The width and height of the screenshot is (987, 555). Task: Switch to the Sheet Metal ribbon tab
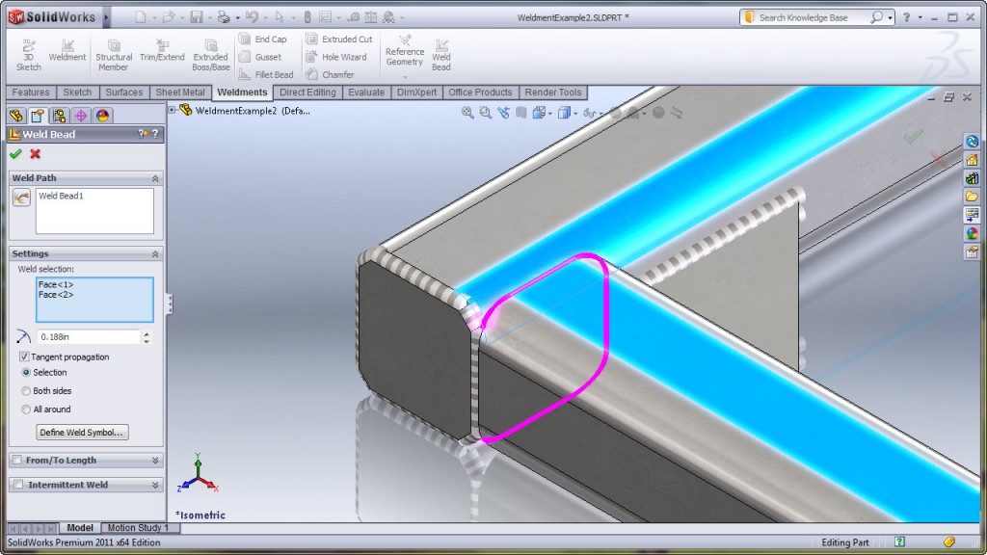tap(180, 92)
